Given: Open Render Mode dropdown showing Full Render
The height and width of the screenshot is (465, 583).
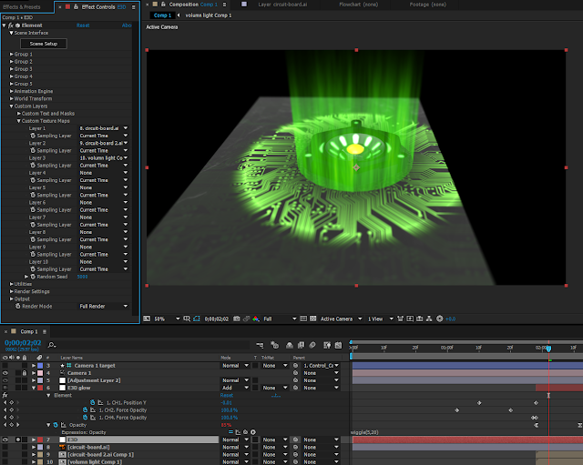Looking at the screenshot, I should (x=104, y=307).
